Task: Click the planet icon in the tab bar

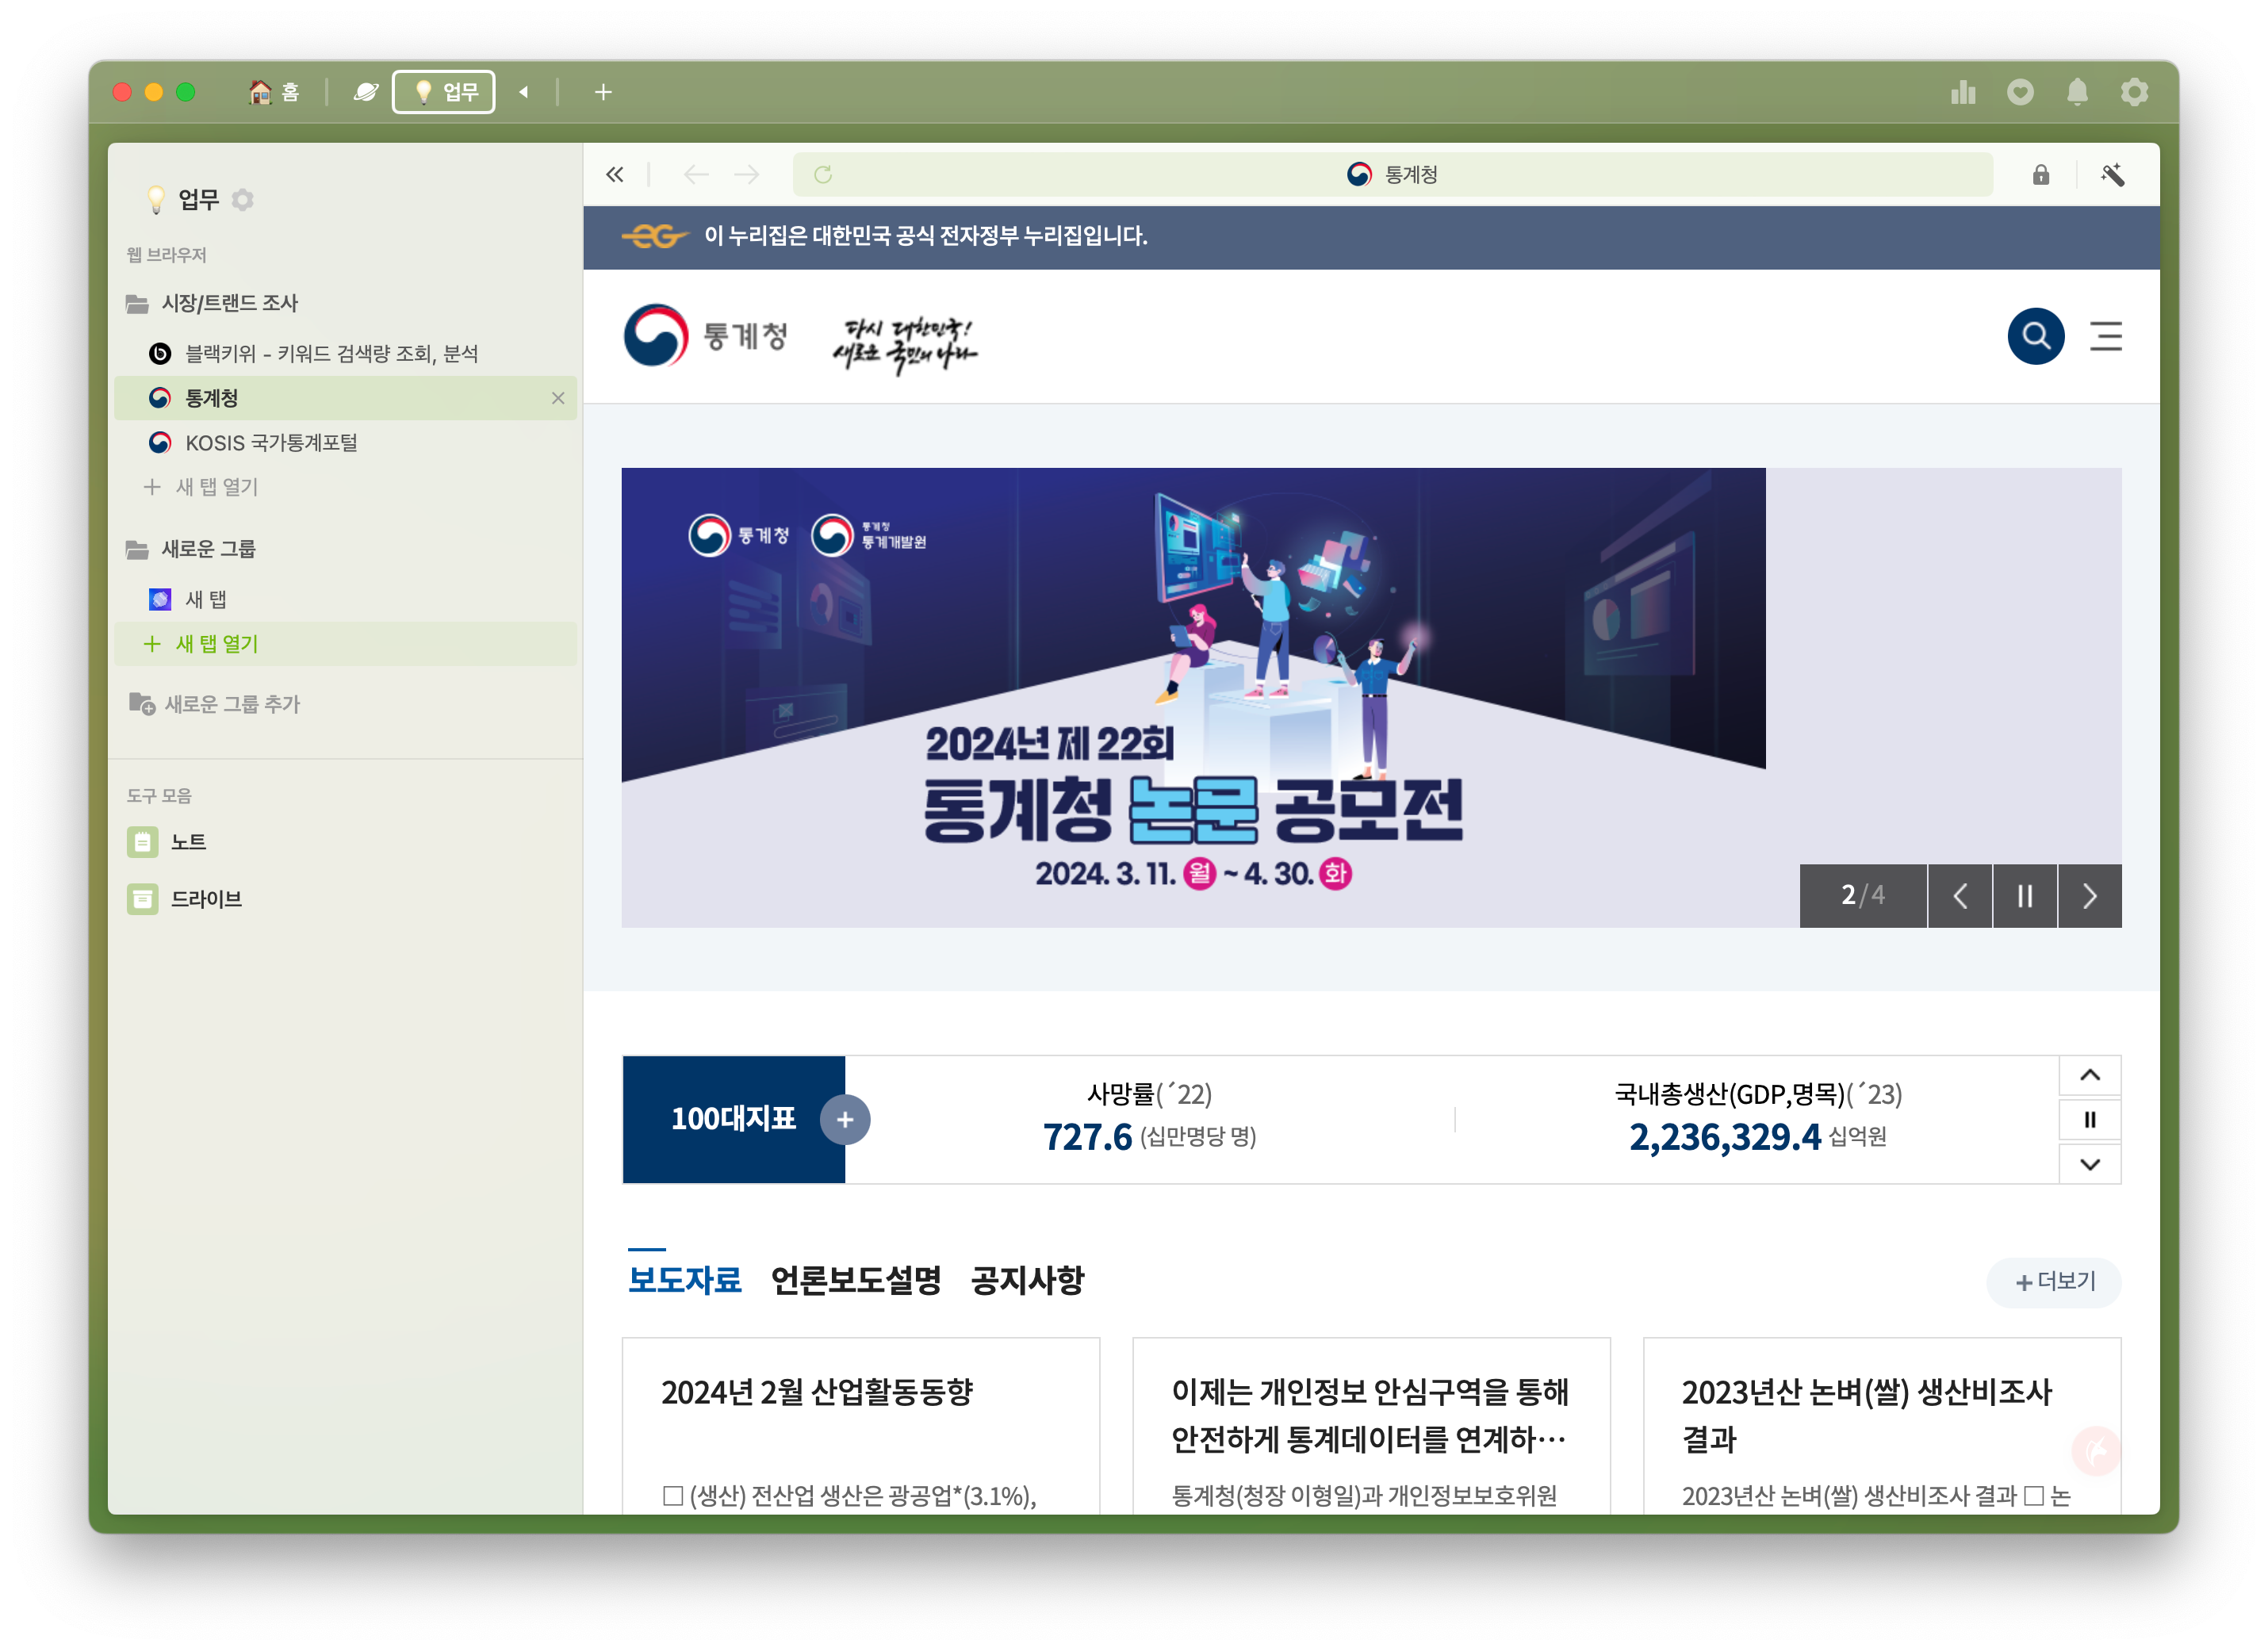Action: (x=366, y=92)
